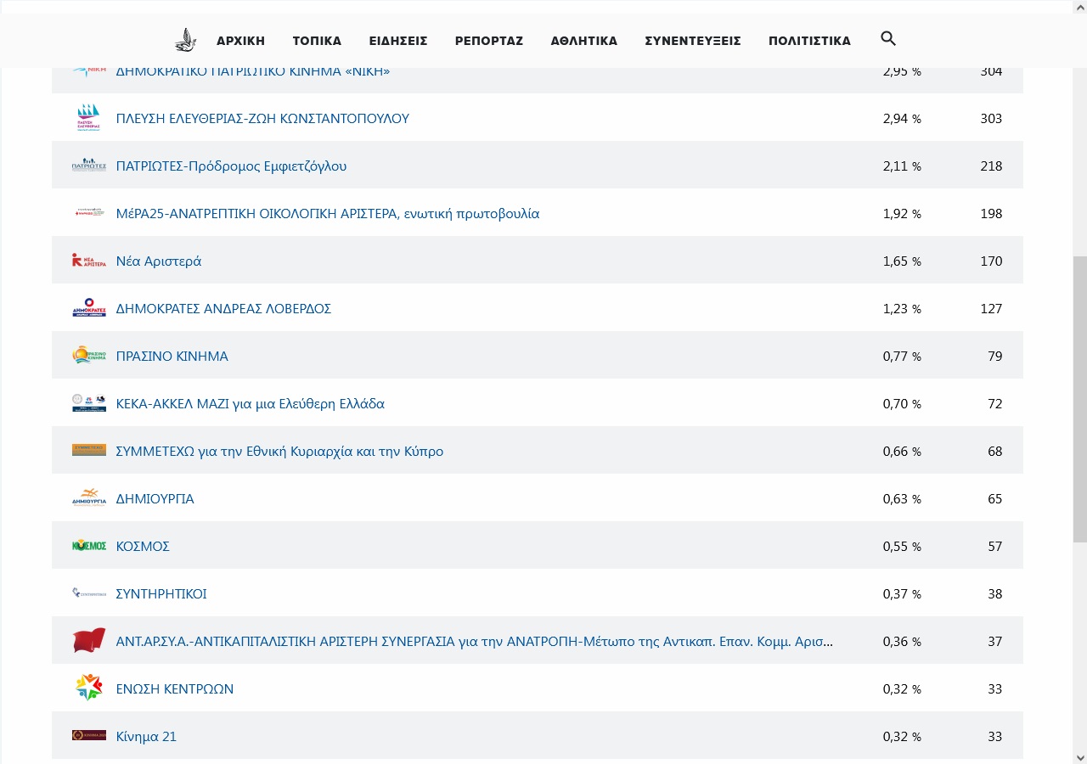Click the ΔΗΜΙΟΥΡΓΙΑ party logo
The height and width of the screenshot is (764, 1087).
pyautogui.click(x=89, y=498)
